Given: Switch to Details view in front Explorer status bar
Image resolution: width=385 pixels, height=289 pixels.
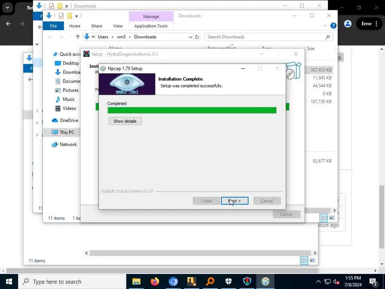Looking at the screenshot, I should point(324,218).
